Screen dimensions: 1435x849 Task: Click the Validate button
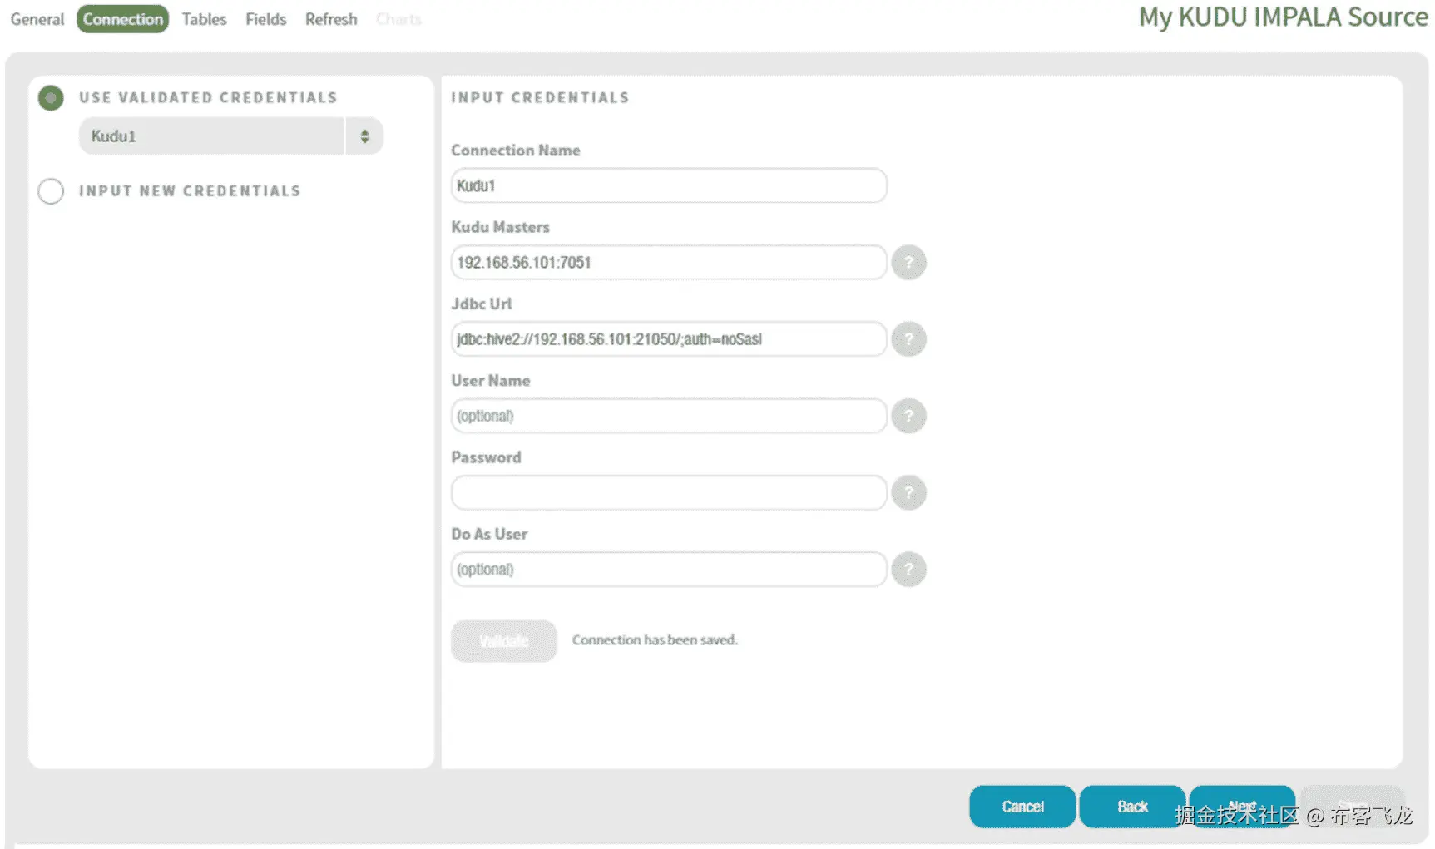(504, 641)
